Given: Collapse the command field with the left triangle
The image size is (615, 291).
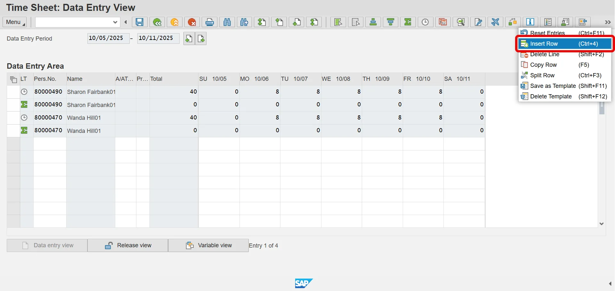Looking at the screenshot, I should point(125,22).
